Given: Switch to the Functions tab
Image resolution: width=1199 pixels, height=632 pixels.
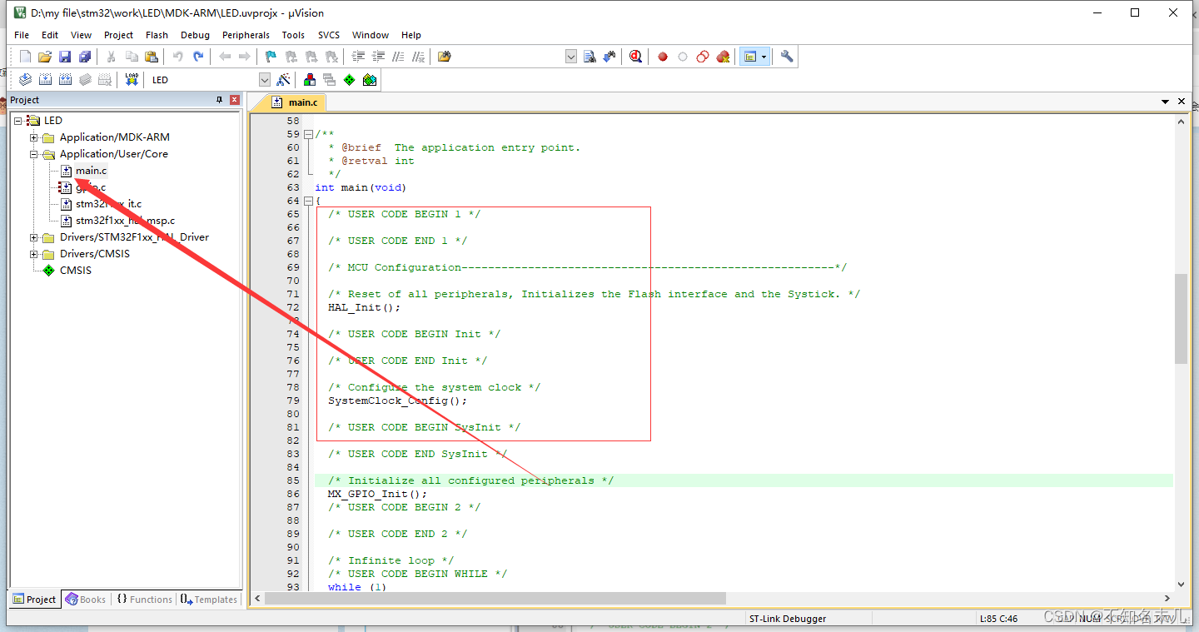Looking at the screenshot, I should 144,600.
